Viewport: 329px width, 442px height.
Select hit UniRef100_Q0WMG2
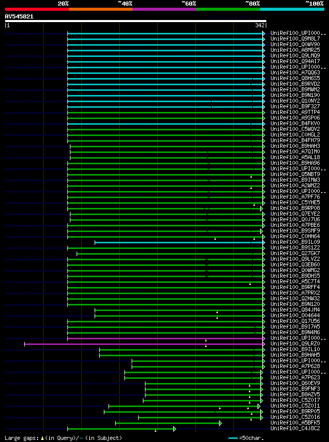pyautogui.click(x=295, y=270)
